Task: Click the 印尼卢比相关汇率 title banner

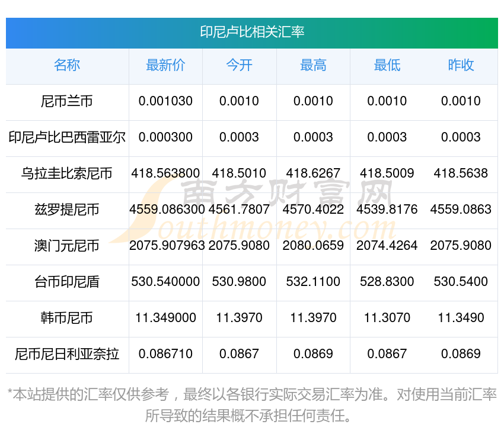Action: click(252, 32)
